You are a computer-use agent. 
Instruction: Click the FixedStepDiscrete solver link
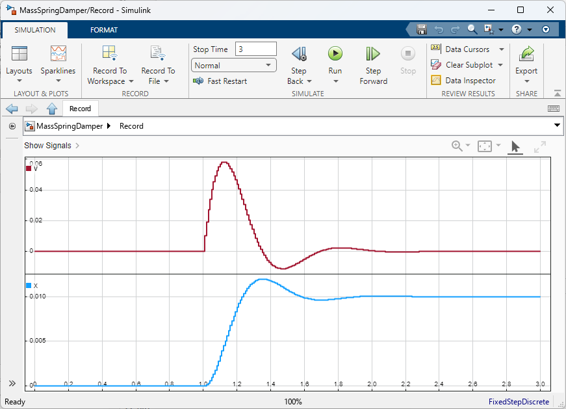pyautogui.click(x=519, y=402)
